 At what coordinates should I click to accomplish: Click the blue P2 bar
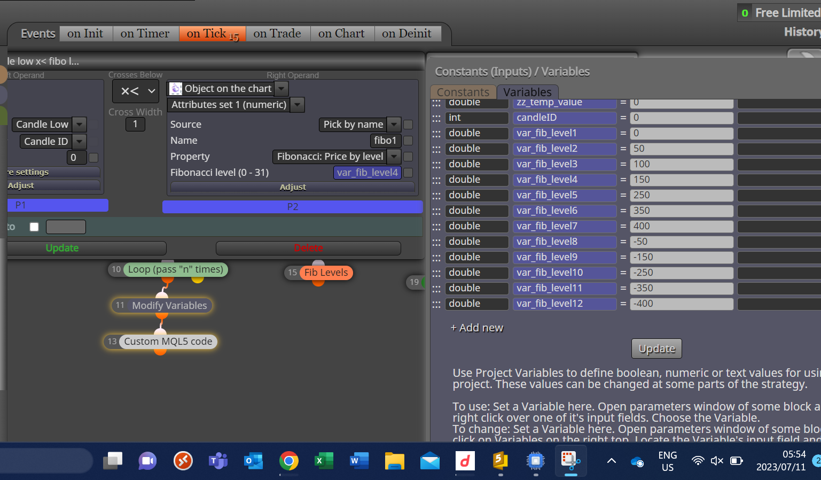(x=293, y=207)
